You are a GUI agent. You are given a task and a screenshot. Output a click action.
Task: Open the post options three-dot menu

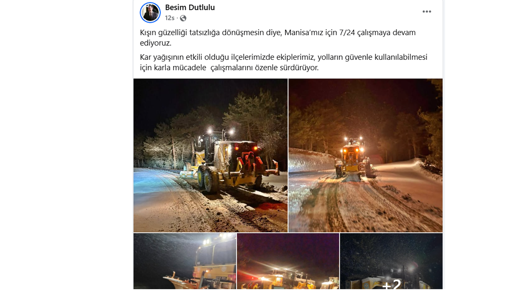click(427, 12)
